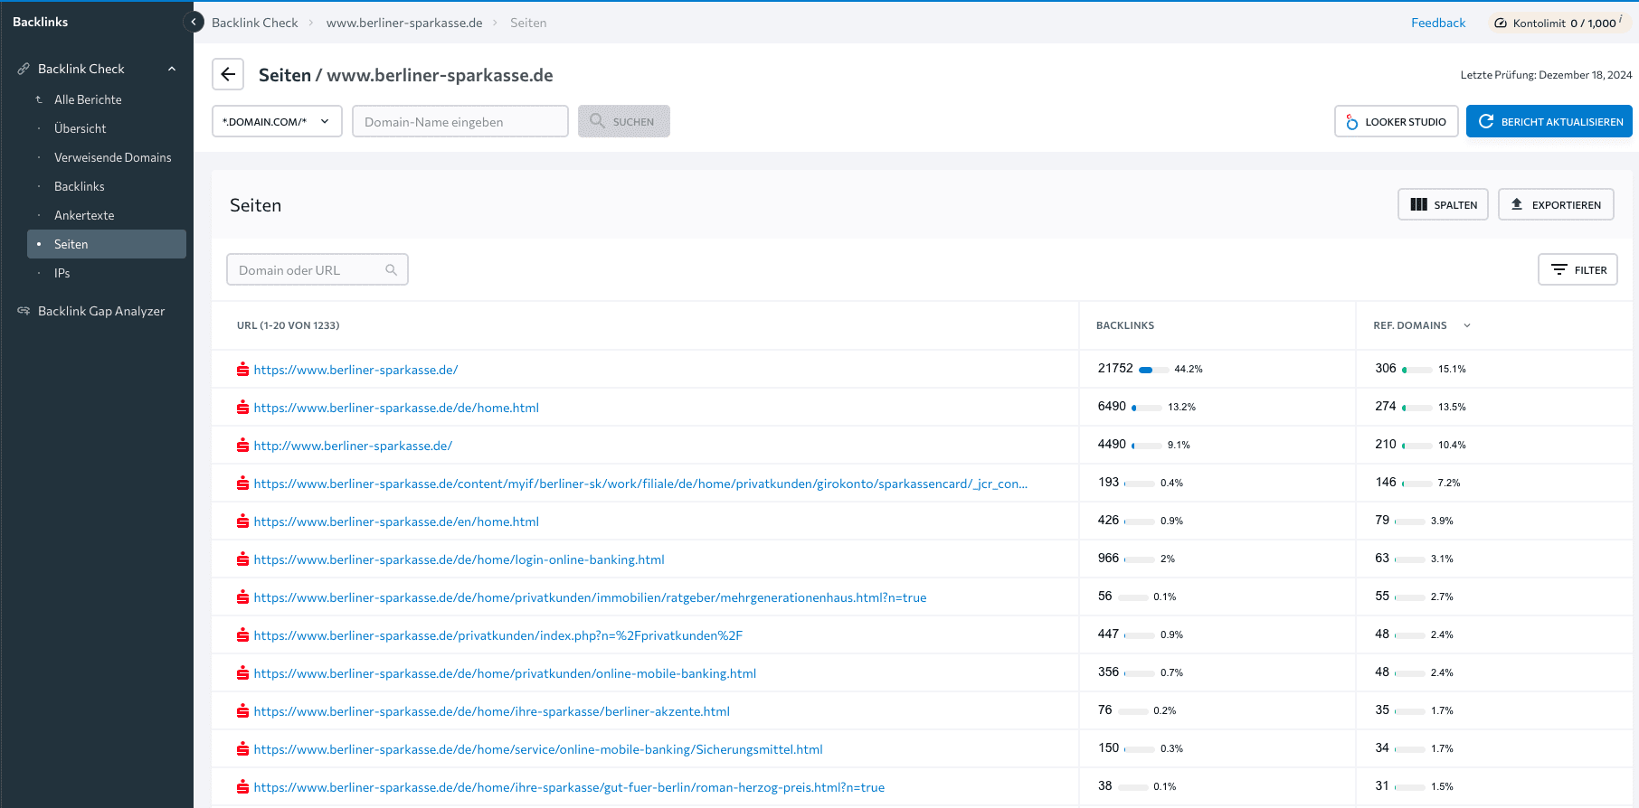The height and width of the screenshot is (808, 1639).
Task: Open Backlinks report in sidebar
Action: pyautogui.click(x=80, y=186)
